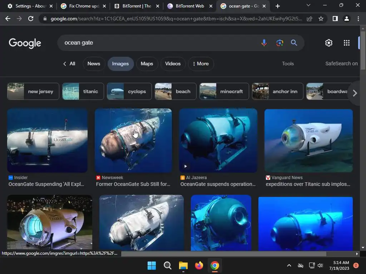Toggle the Chrome side panel
This screenshot has width=366, height=274.
tap(335, 19)
